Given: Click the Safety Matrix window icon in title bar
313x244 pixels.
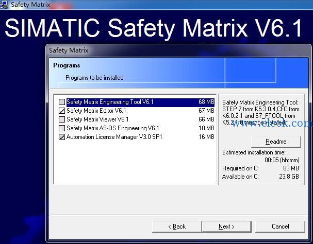Looking at the screenshot, I should [4, 5].
